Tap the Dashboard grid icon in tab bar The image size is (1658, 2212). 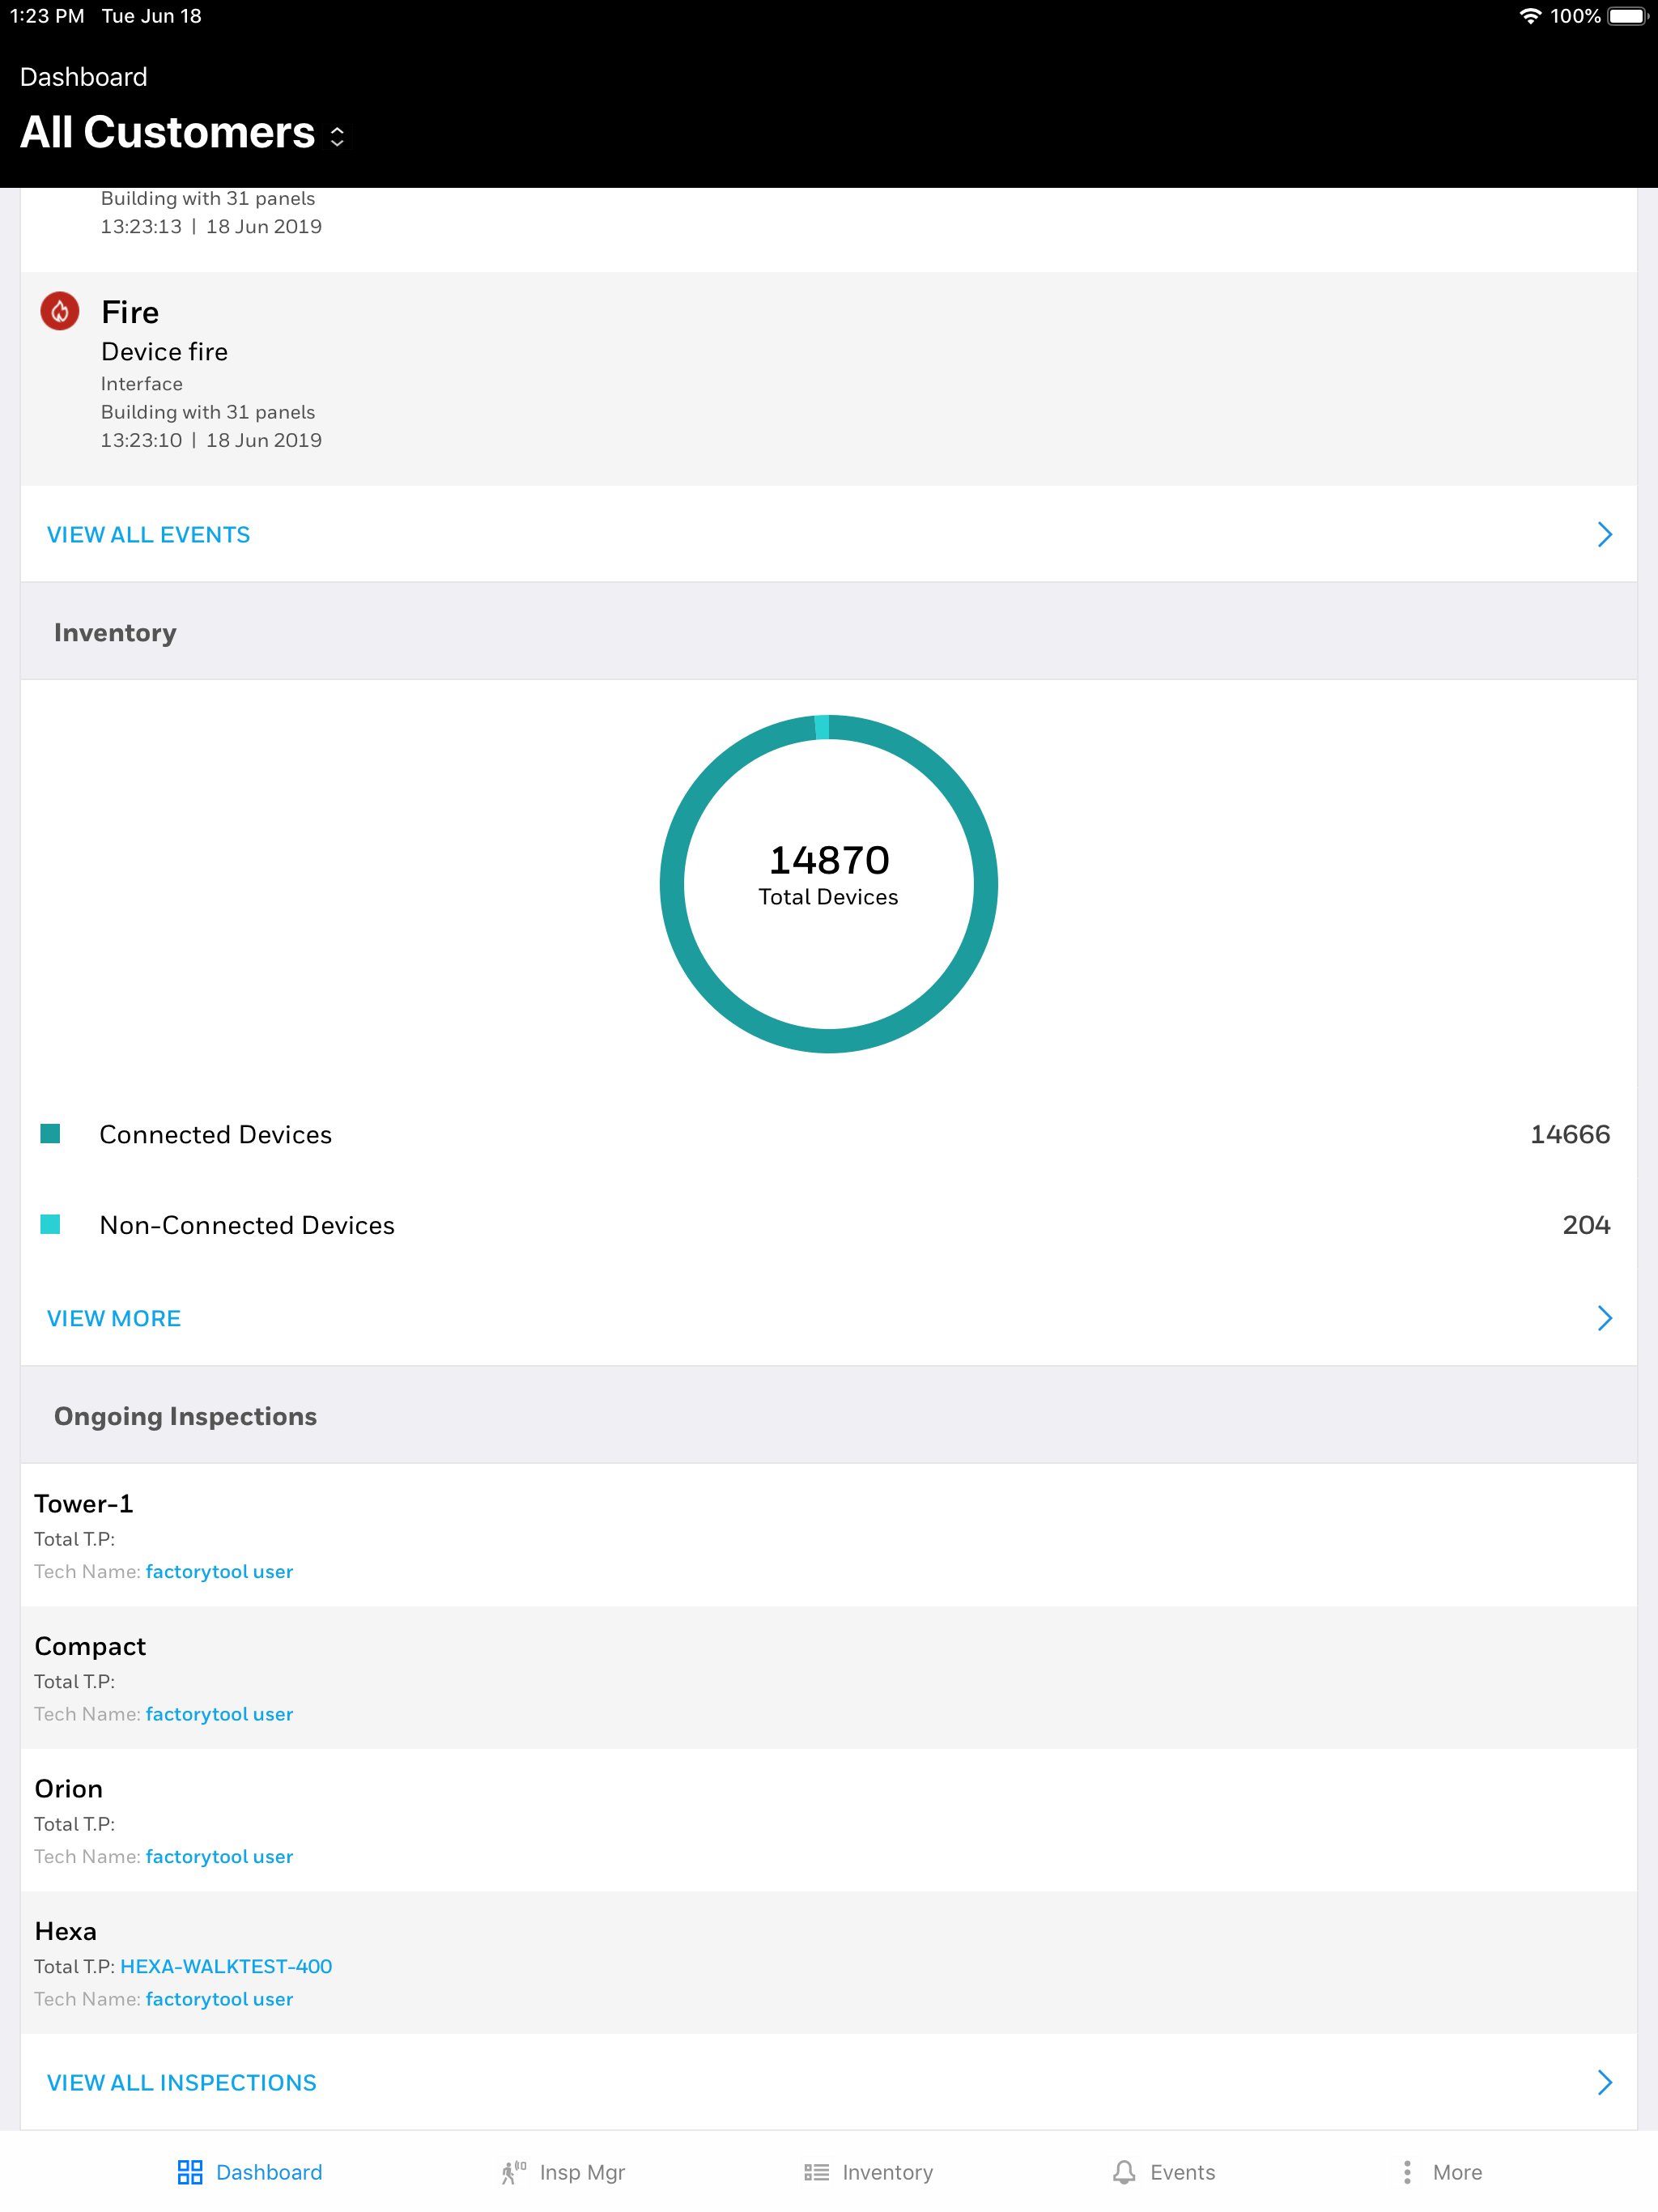[189, 2172]
